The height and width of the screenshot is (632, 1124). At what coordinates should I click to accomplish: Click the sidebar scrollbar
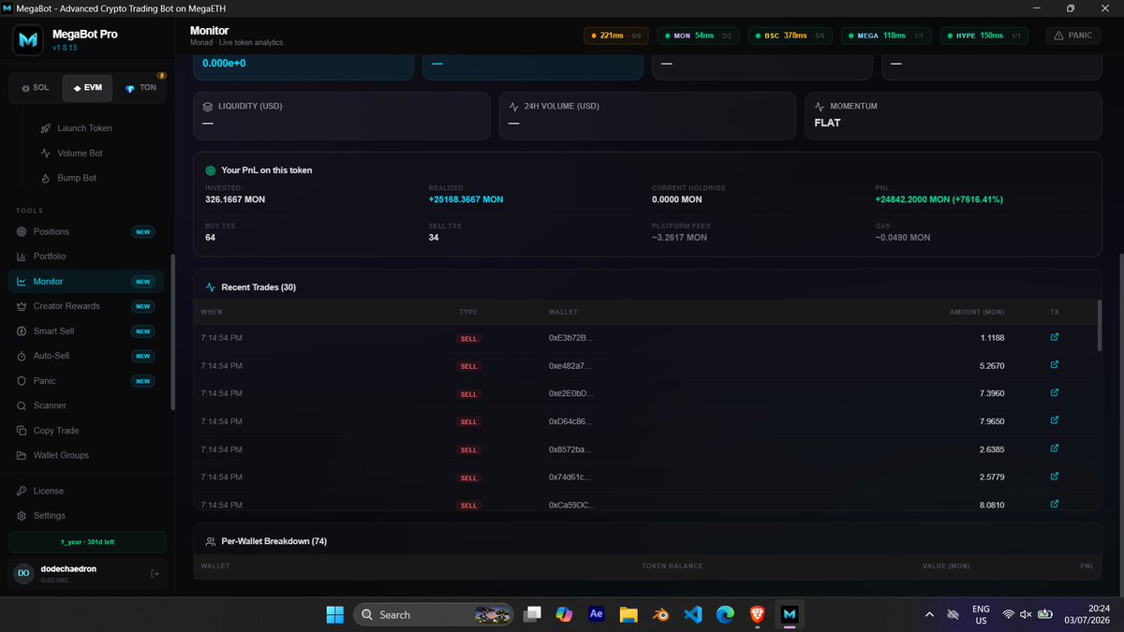[x=172, y=331]
